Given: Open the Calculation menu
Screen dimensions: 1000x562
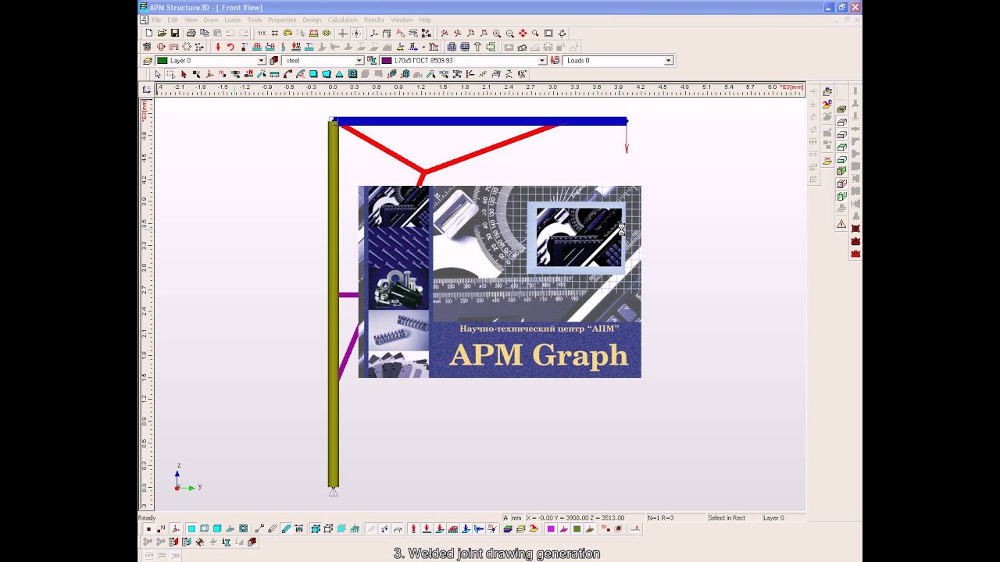Looking at the screenshot, I should (342, 20).
